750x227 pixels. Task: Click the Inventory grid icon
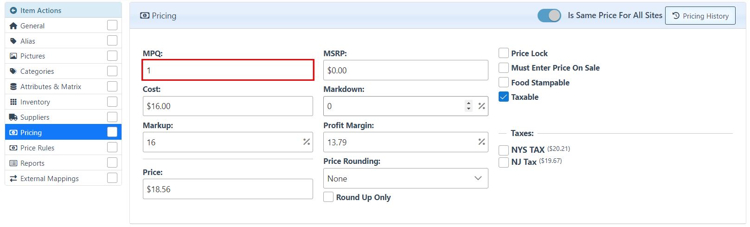coord(13,102)
